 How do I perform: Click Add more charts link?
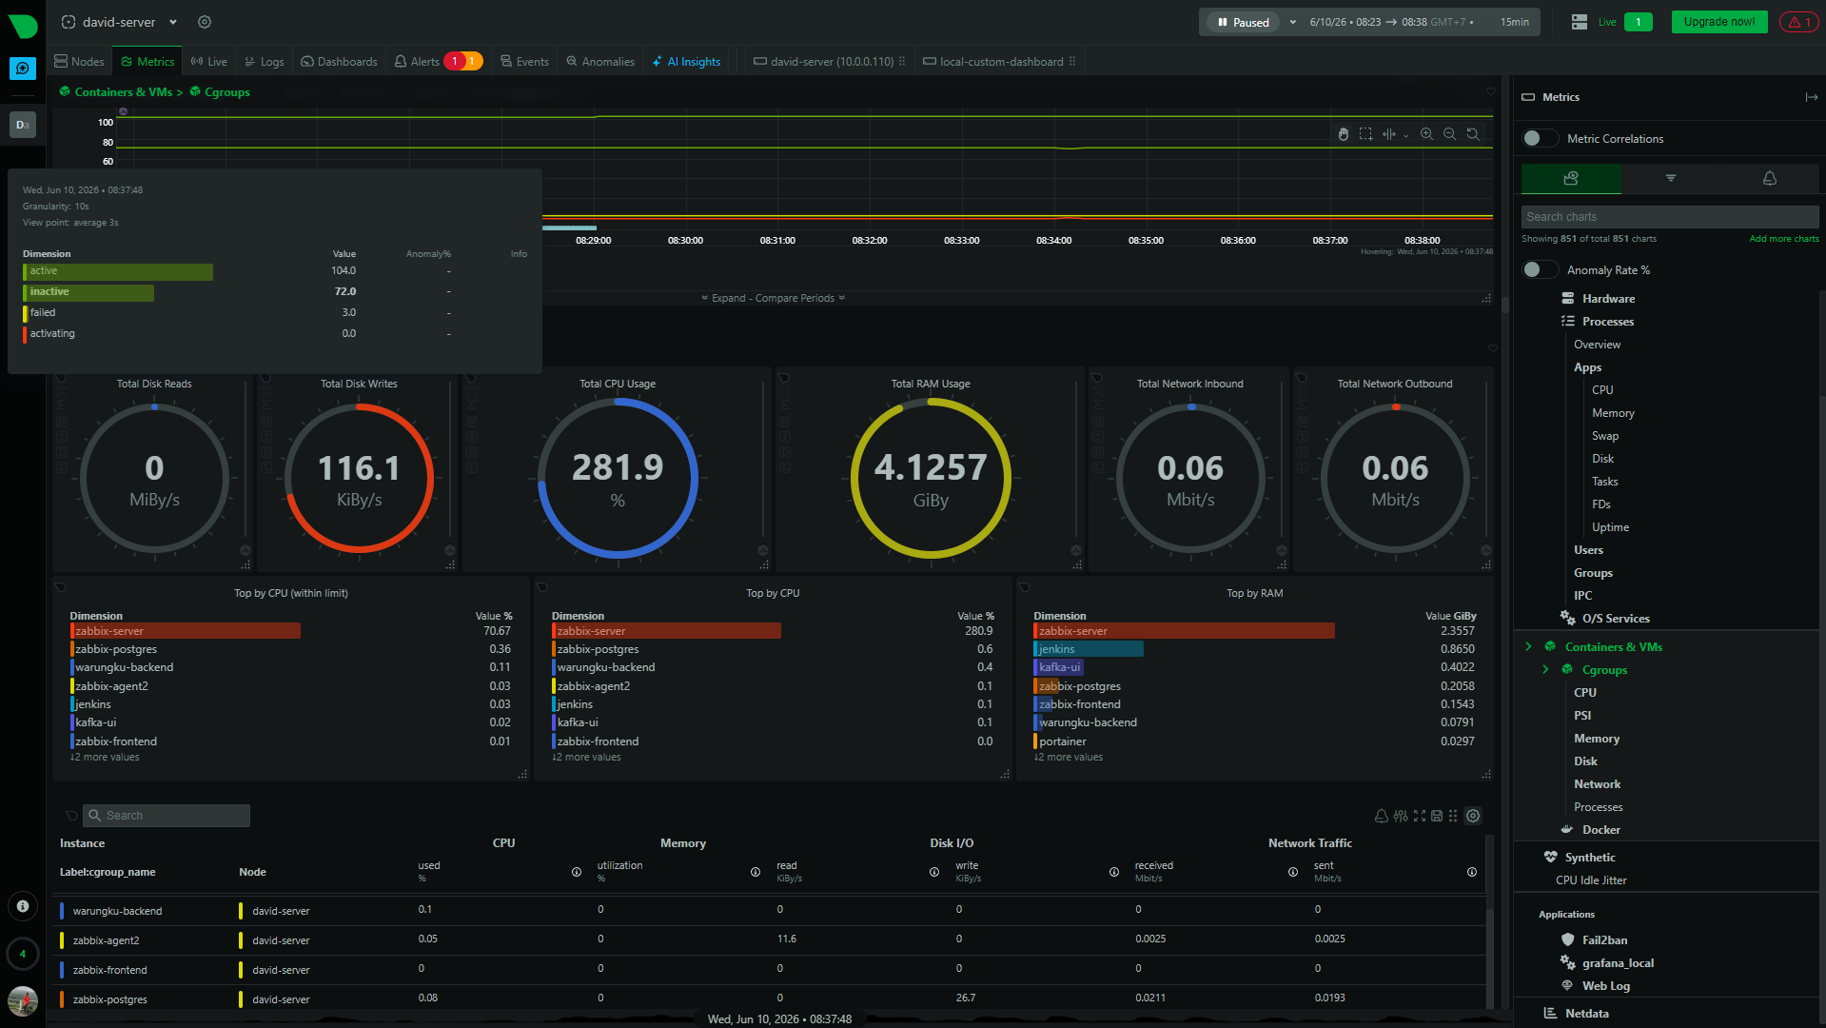click(x=1783, y=239)
